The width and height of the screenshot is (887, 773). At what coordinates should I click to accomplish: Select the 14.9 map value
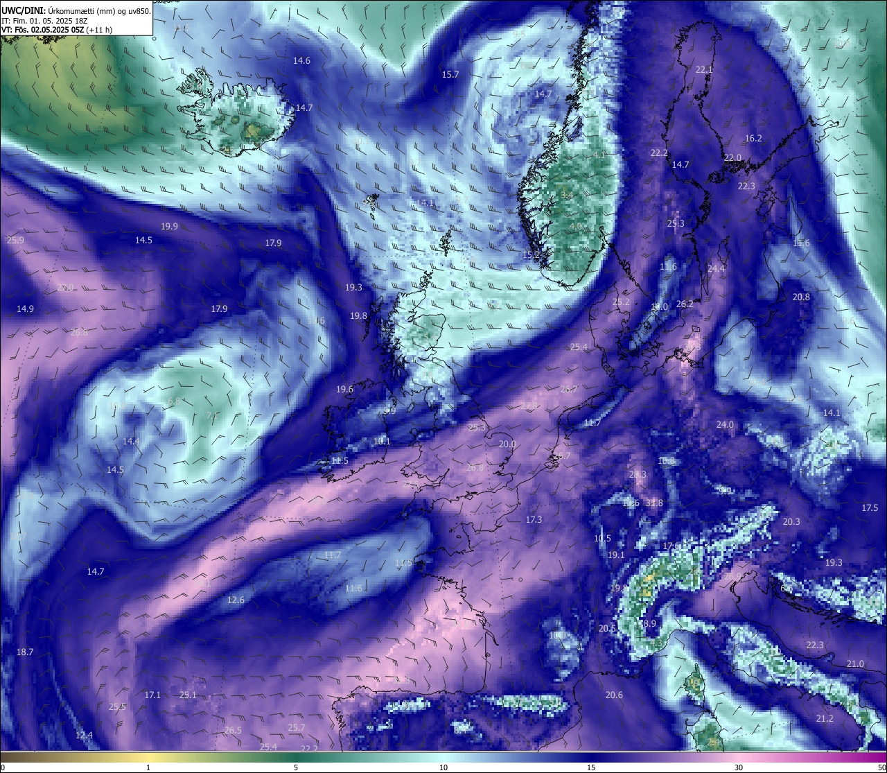pos(25,309)
